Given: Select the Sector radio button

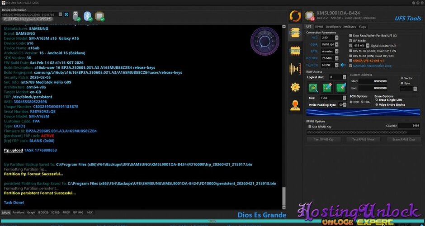Looking at the screenshot, I should pos(402,78).
